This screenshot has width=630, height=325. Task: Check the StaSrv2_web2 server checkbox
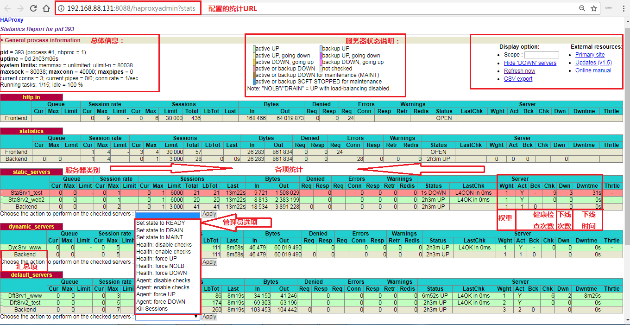pos(2,200)
